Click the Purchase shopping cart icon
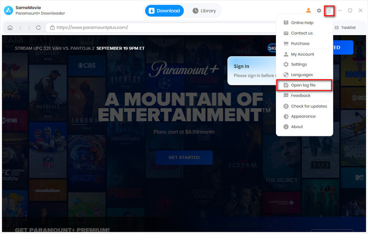 coord(286,44)
